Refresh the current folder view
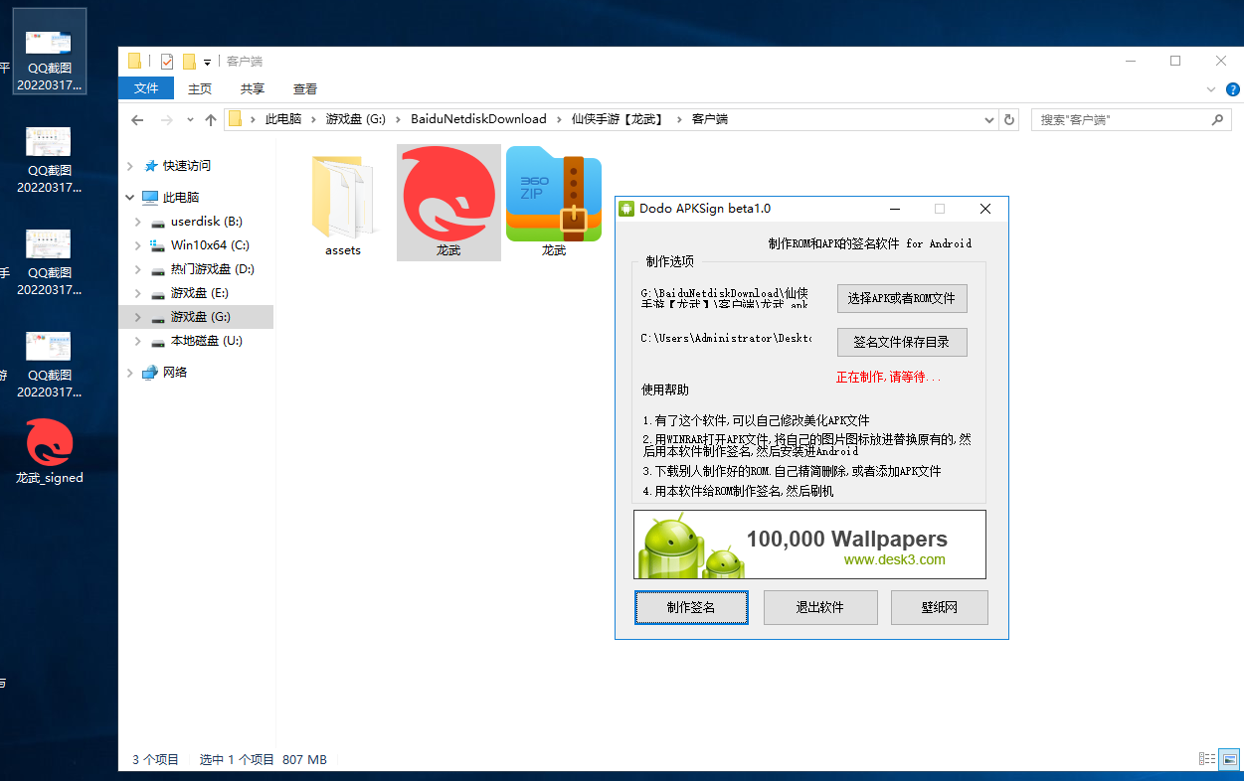Image resolution: width=1244 pixels, height=781 pixels. click(1009, 119)
